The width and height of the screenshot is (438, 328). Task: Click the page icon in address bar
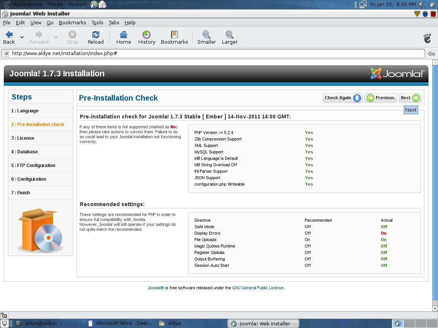6,54
